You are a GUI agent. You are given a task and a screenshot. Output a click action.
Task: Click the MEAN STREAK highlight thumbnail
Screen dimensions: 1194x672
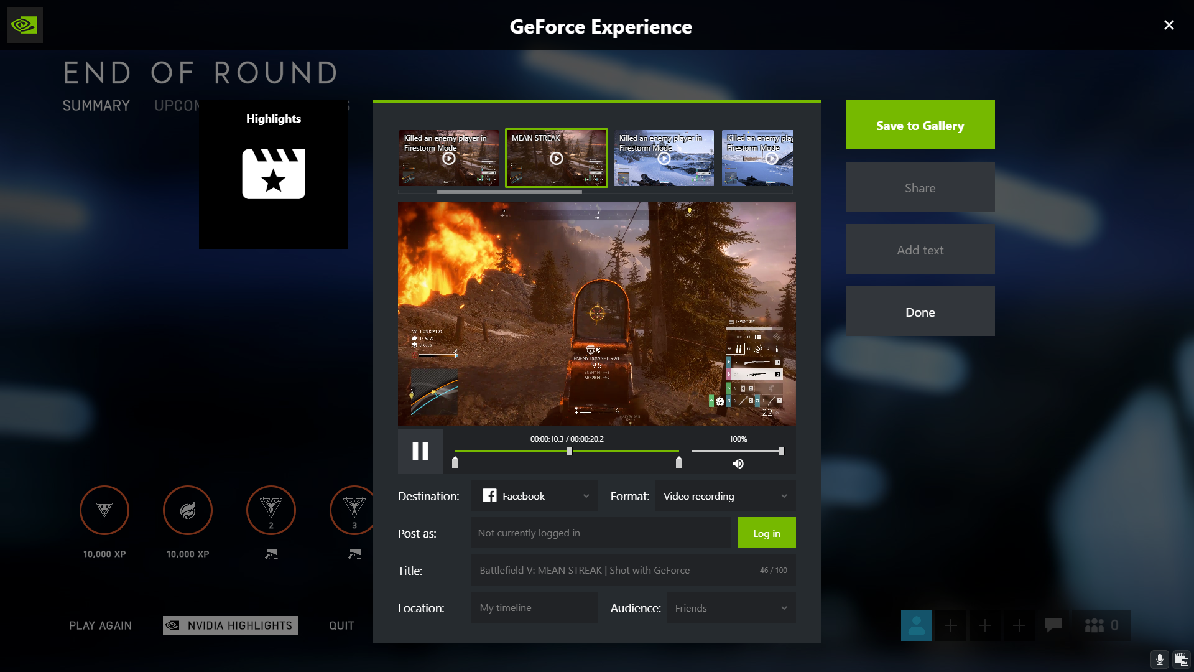point(556,157)
